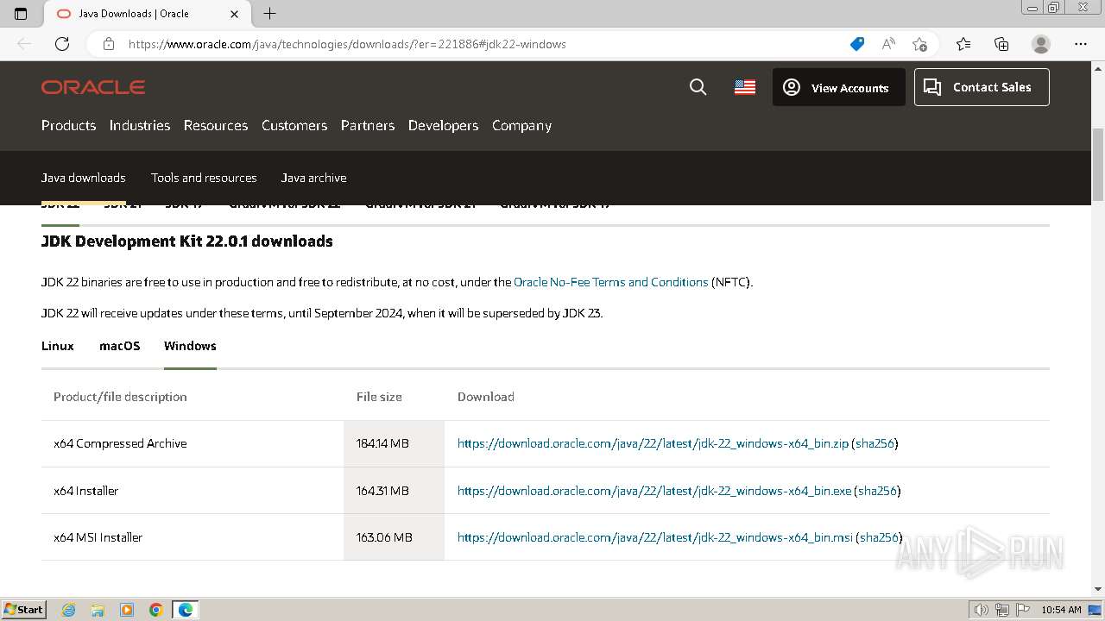Click the Oracle logo
This screenshot has width=1105, height=621.
(93, 87)
